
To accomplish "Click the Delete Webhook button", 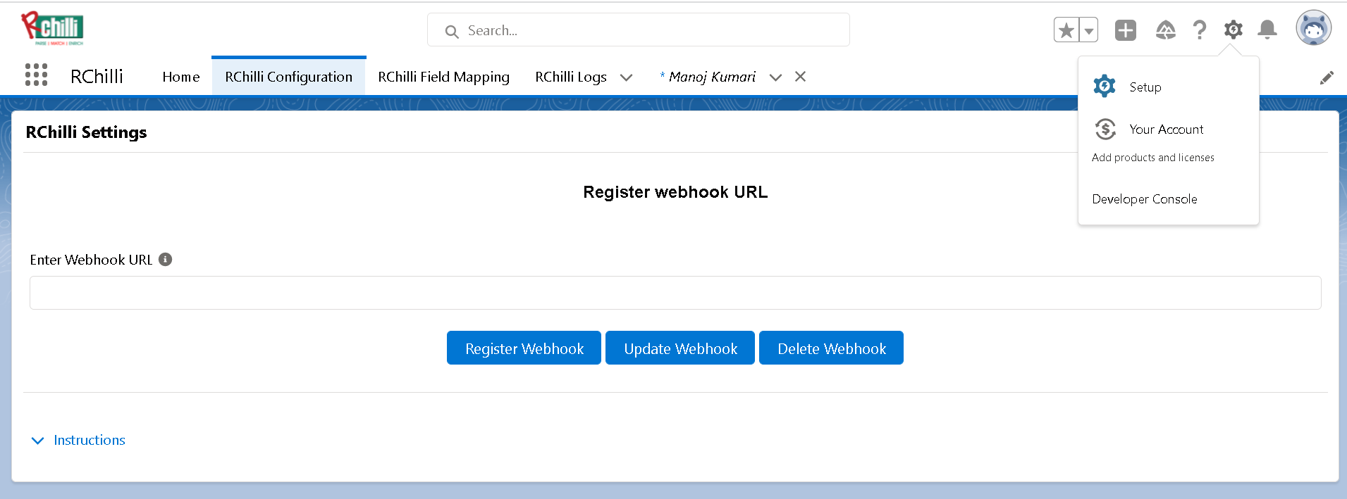I will coord(831,348).
